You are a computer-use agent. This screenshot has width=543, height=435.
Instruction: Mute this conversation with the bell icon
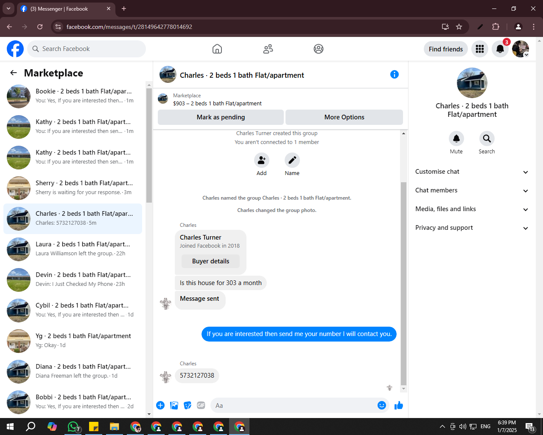(456, 138)
